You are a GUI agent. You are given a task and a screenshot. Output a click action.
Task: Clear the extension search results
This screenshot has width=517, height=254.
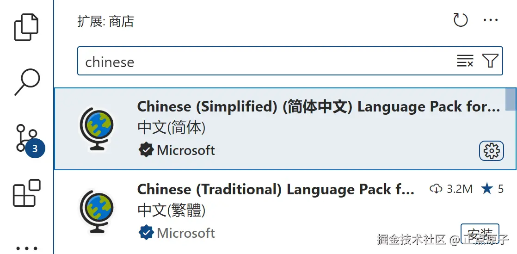pos(465,61)
